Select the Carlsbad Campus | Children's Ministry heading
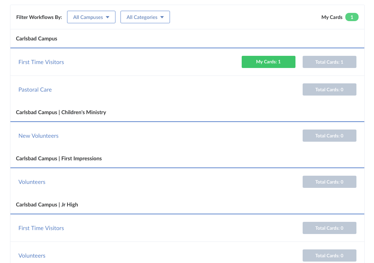This screenshot has height=263, width=374. click(61, 112)
